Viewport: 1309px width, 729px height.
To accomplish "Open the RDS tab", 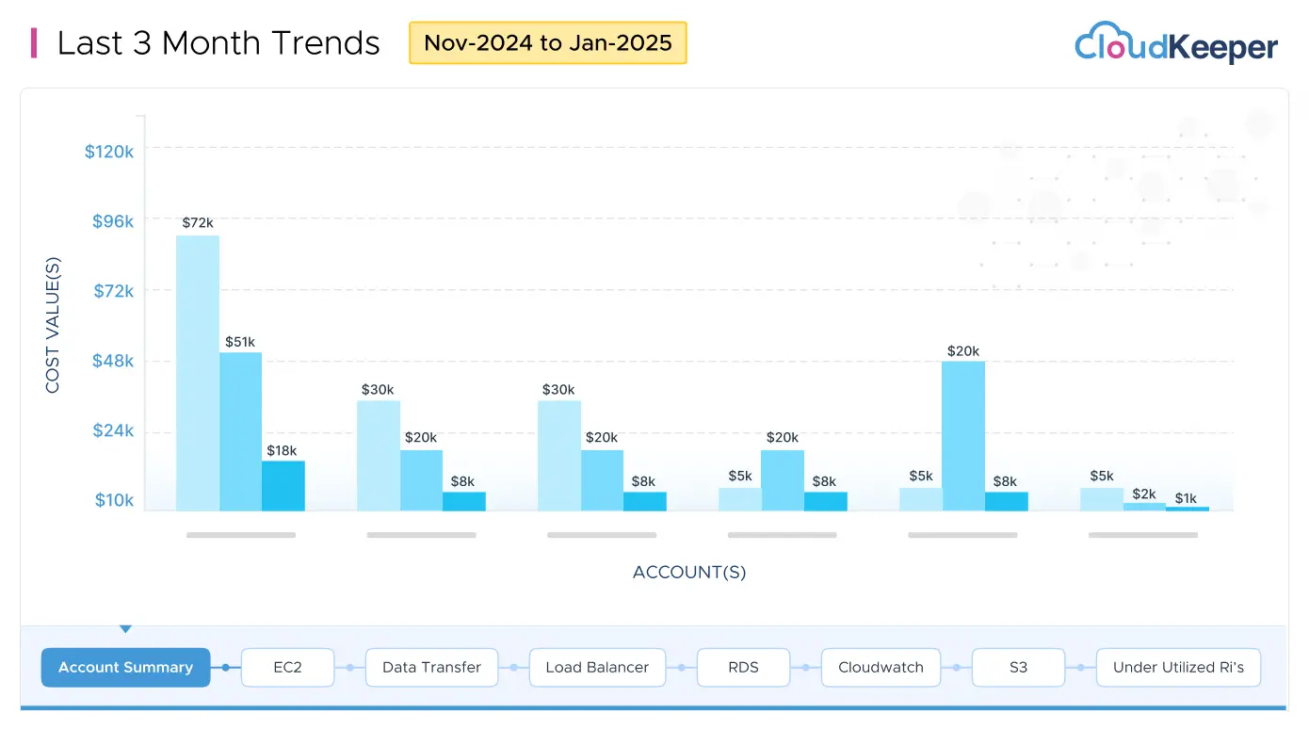I will coord(743,667).
